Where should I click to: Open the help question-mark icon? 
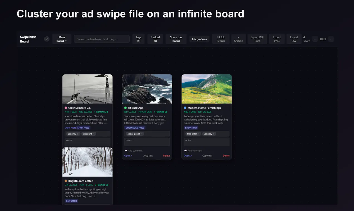click(x=47, y=39)
